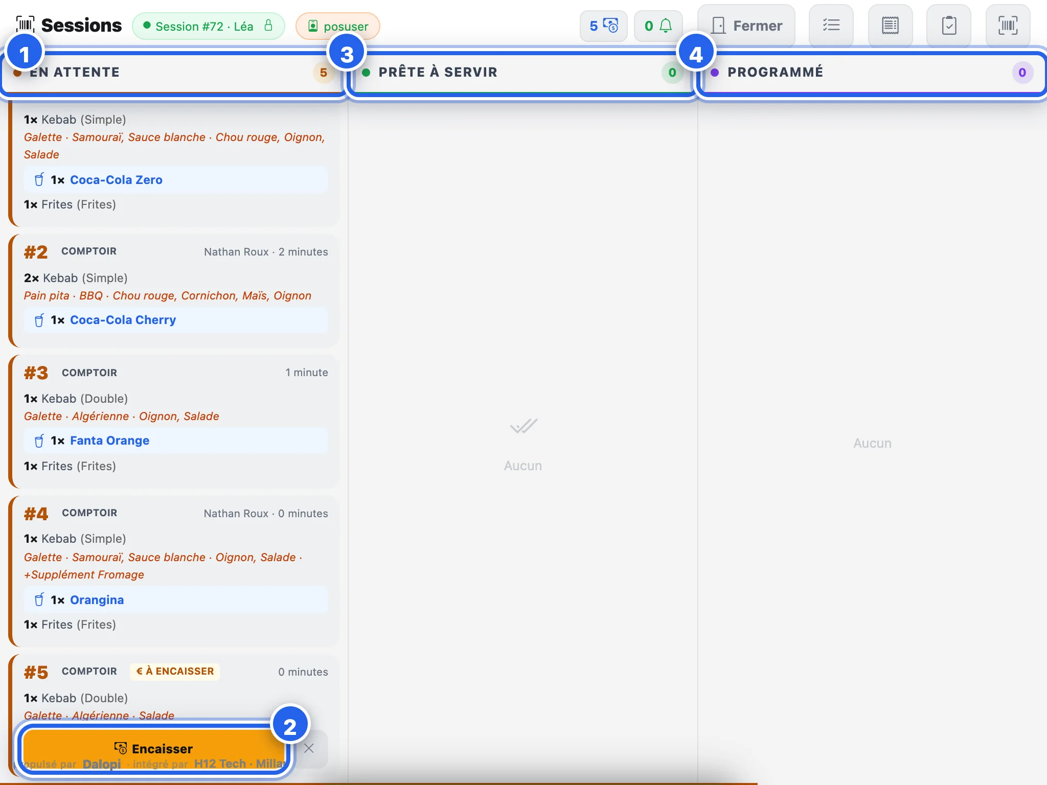Select the PROGRAMMÉ column header

[x=872, y=73]
